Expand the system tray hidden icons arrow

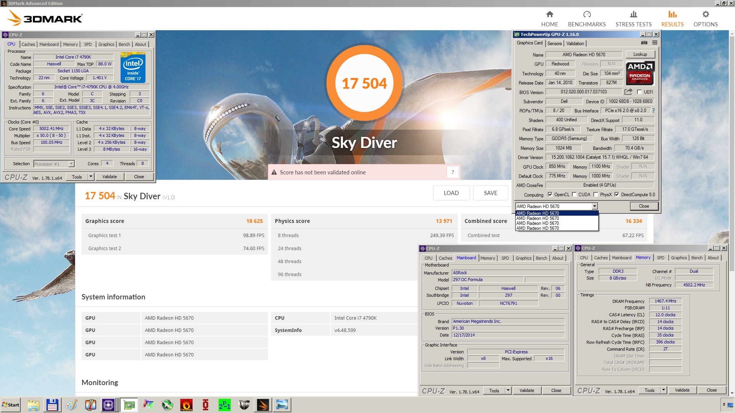[x=724, y=405]
